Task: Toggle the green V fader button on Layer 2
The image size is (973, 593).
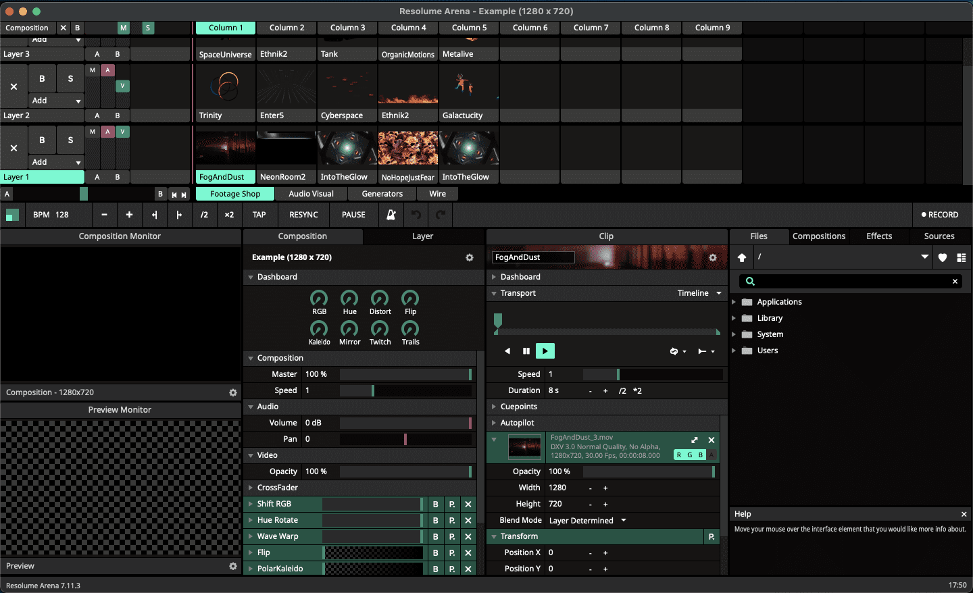Action: coord(122,86)
